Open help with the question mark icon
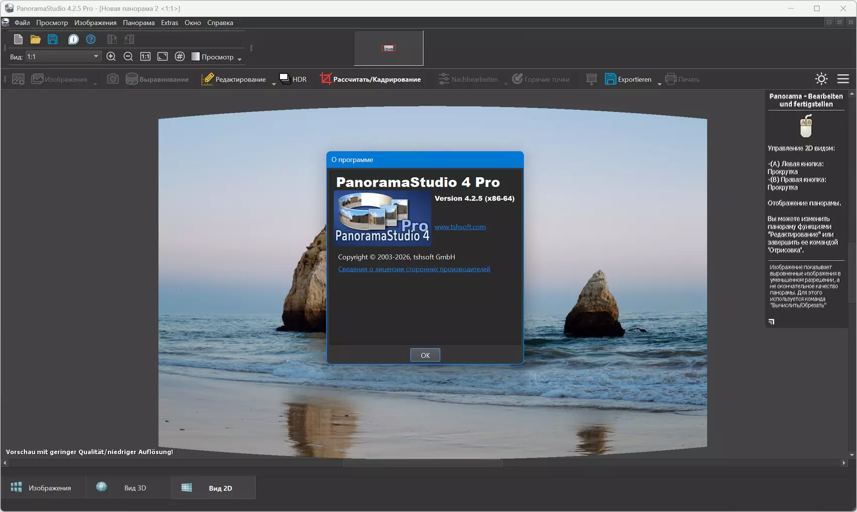The image size is (857, 512). click(x=91, y=39)
